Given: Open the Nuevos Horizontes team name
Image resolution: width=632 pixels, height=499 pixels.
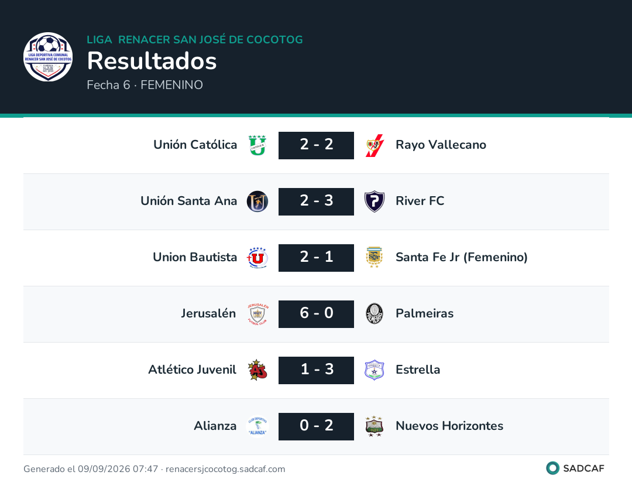Looking at the screenshot, I should click(449, 426).
